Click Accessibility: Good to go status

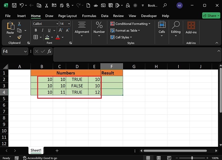(40, 158)
